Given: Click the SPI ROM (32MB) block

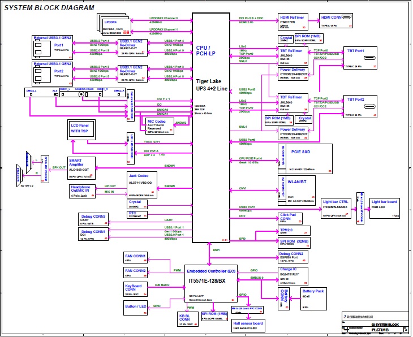Looking at the screenshot, I should [294, 243].
